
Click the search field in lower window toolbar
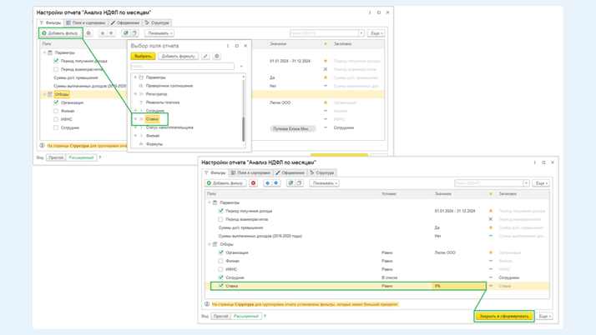(x=488, y=183)
